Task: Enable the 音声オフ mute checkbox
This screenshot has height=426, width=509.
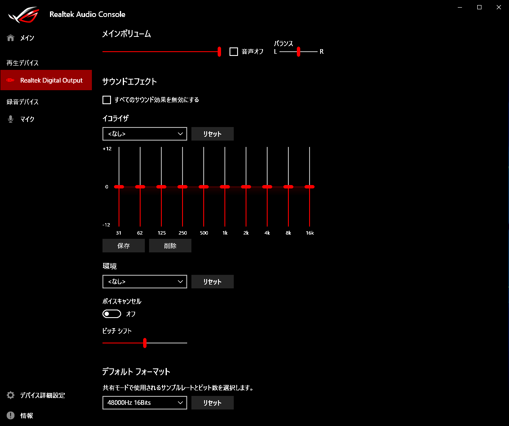Action: (234, 52)
